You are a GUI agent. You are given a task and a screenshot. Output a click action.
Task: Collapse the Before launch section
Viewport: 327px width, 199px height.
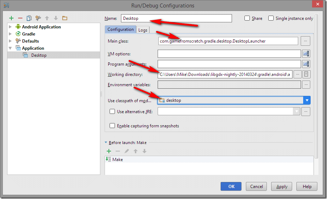[x=106, y=143]
